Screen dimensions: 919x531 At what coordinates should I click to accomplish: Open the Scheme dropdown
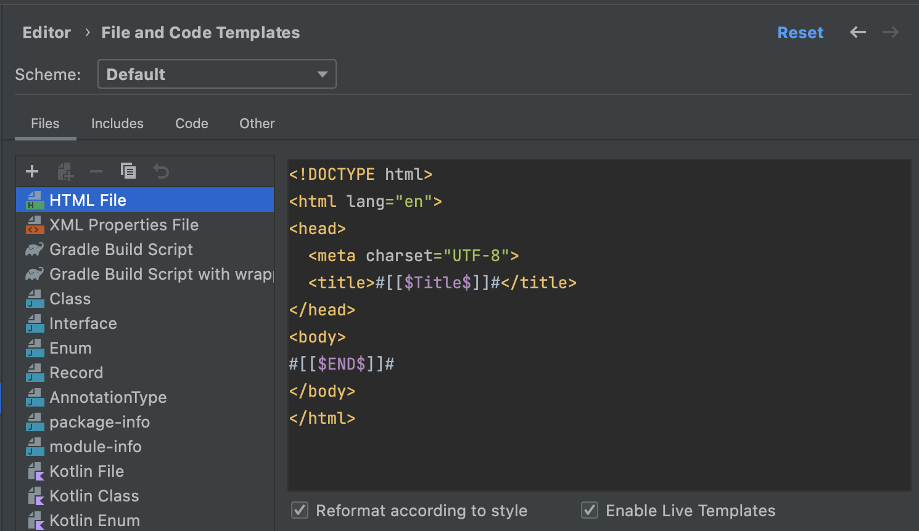coord(216,74)
